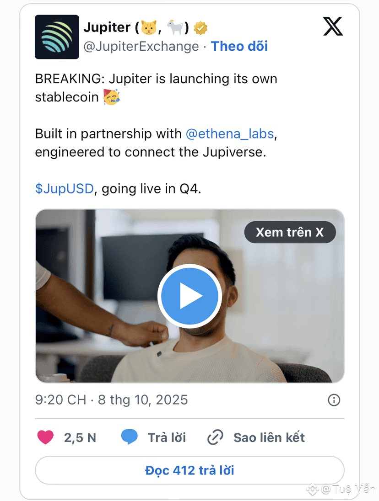Like the tweet with heart icon
Viewport: 379px width, 501px height.
45,437
